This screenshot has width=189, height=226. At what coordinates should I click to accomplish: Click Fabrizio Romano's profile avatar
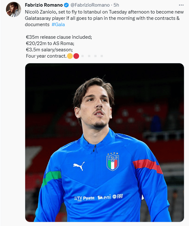point(13,9)
